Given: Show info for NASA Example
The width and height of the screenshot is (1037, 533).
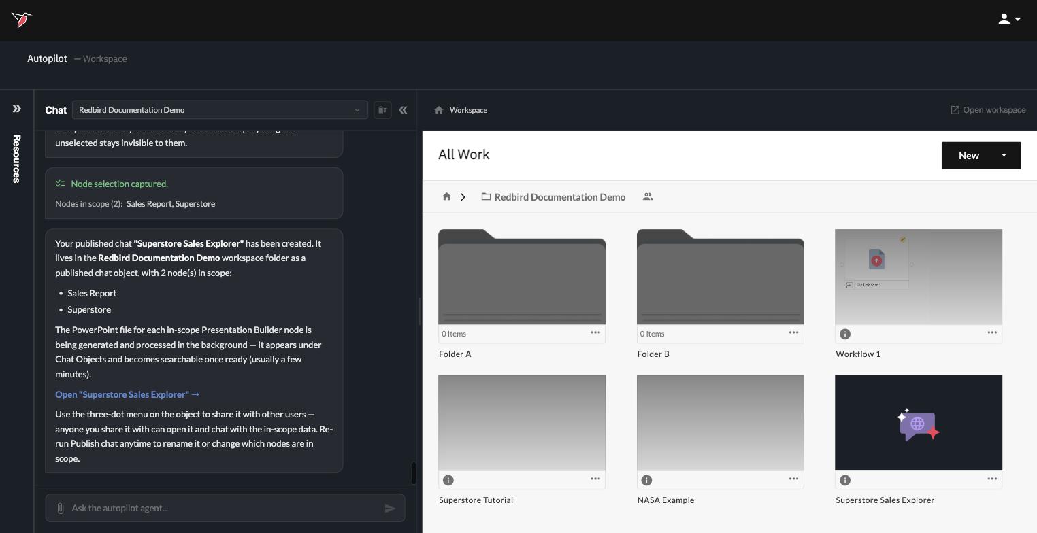Looking at the screenshot, I should click(x=646, y=480).
